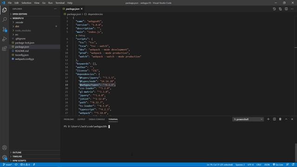Viewport: 297px width, 167px height.
Task: Open editor more actions ellipsis
Action: click(x=292, y=9)
